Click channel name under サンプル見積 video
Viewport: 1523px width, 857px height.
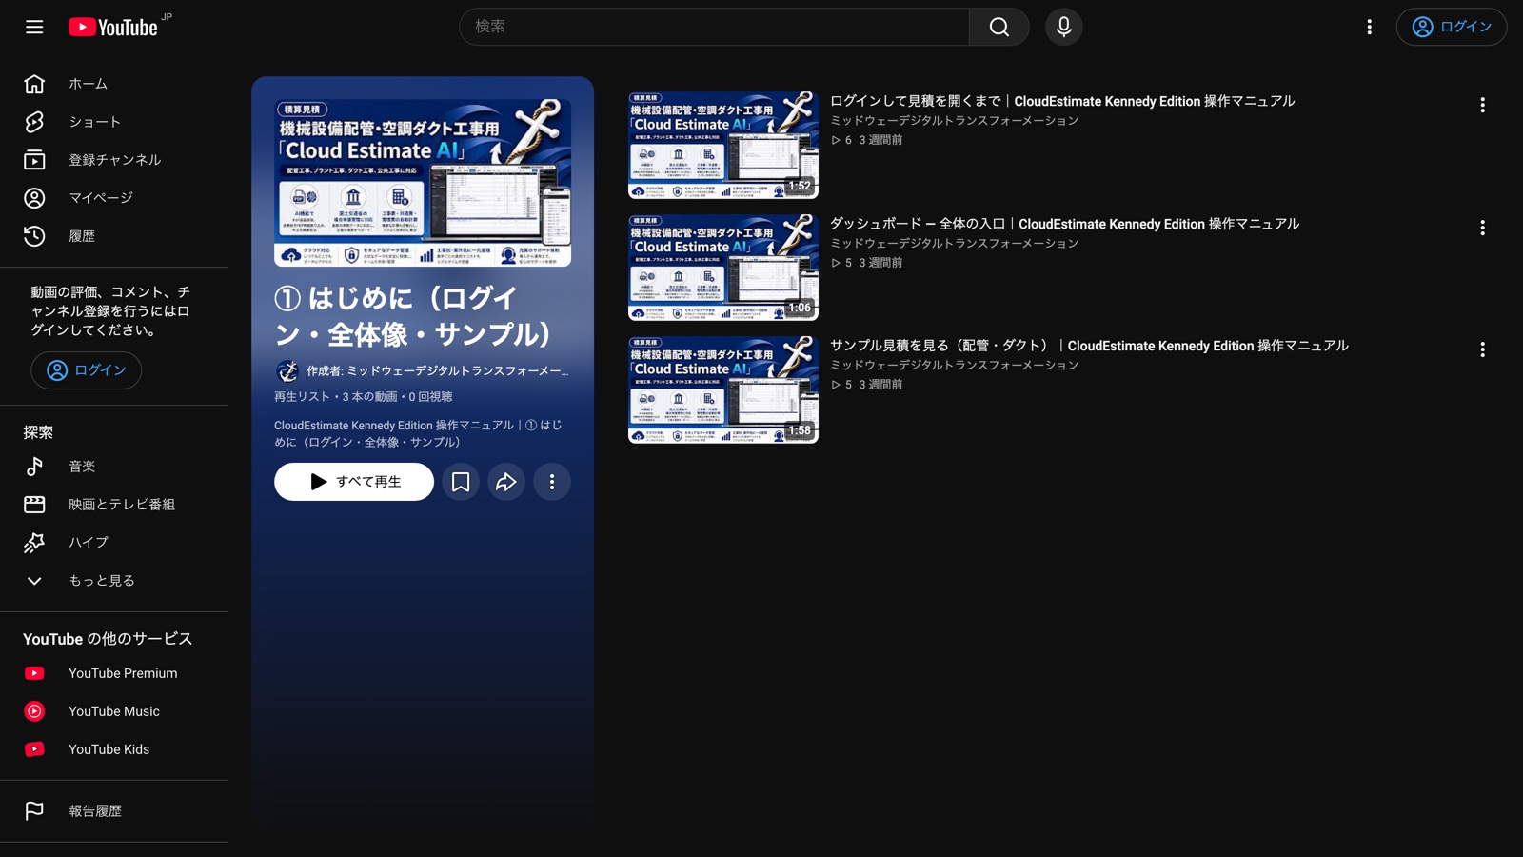point(954,366)
